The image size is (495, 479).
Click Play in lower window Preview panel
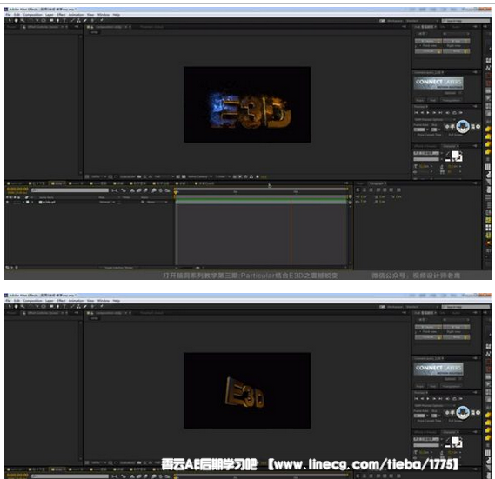click(428, 398)
